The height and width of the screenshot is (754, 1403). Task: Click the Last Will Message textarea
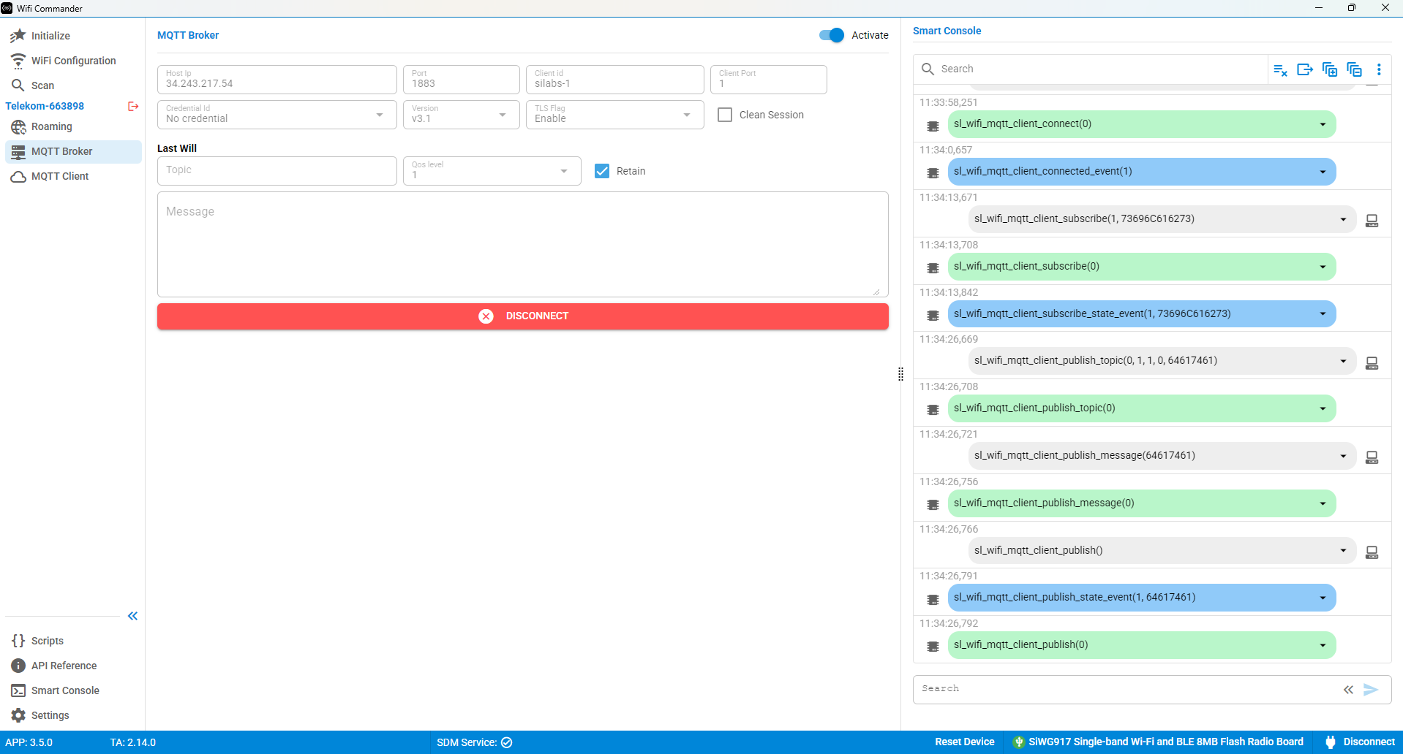point(523,244)
